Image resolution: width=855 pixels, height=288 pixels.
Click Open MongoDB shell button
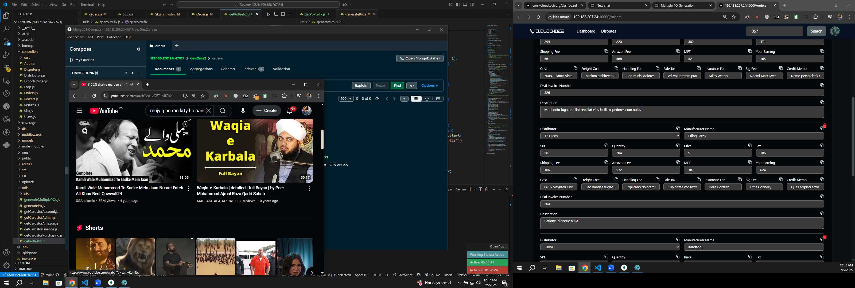click(420, 58)
